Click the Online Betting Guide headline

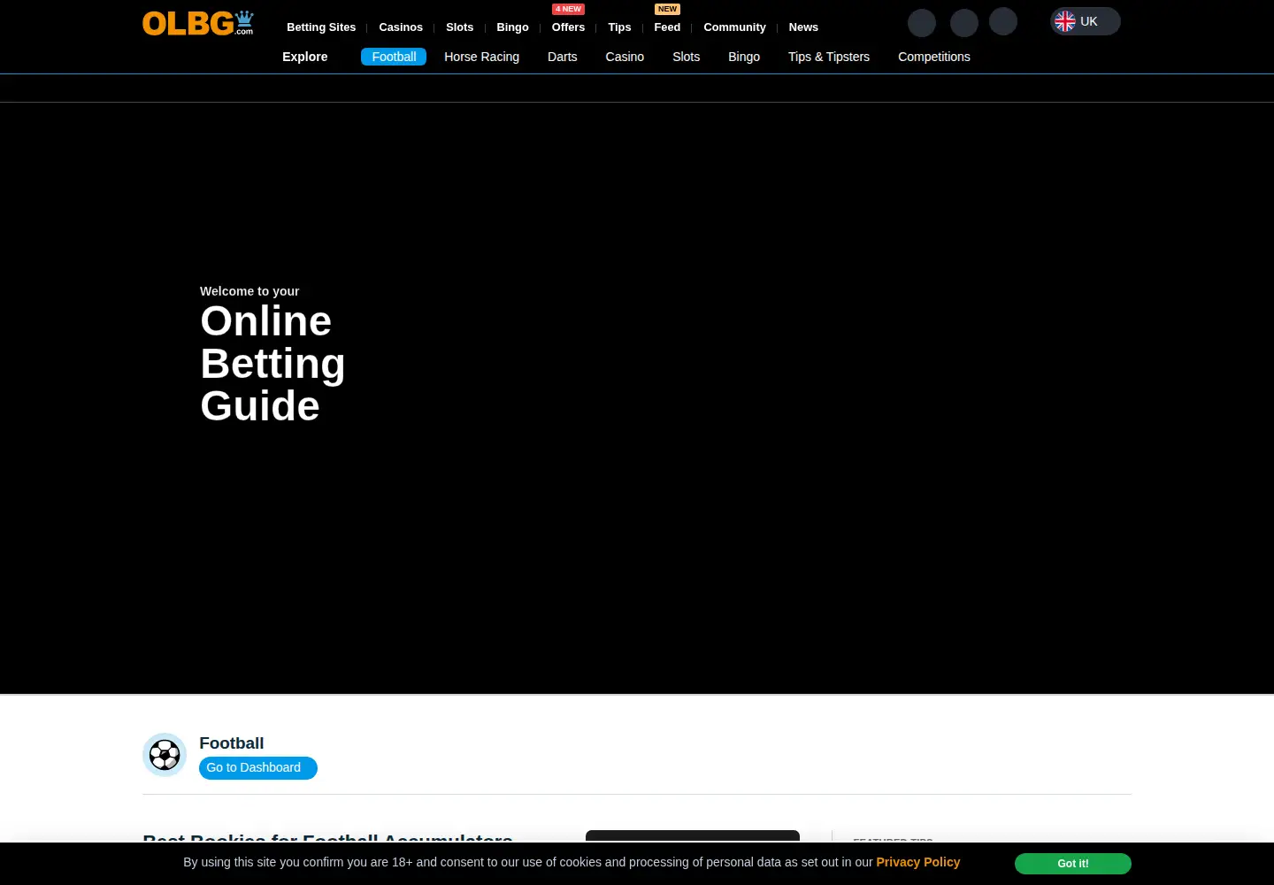tap(272, 364)
